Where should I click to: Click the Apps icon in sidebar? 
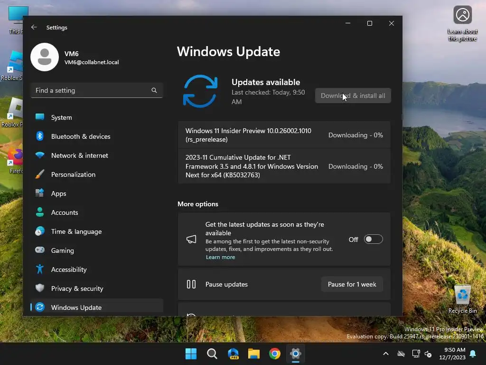40,193
